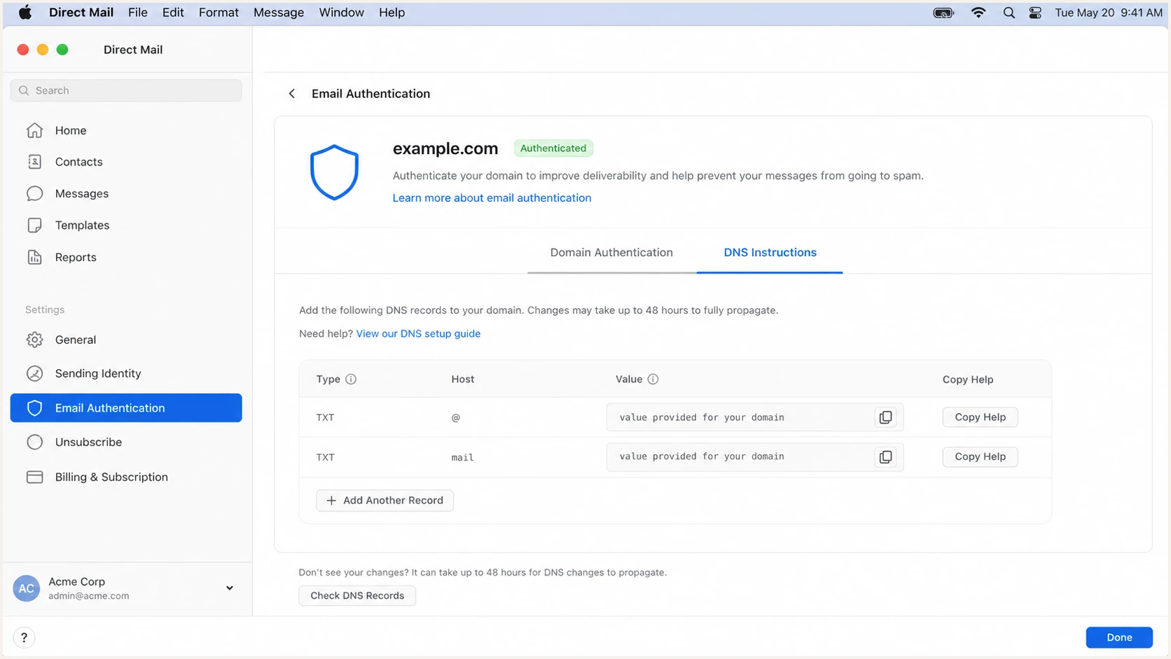
Task: Click the 'mail' host cell
Action: [x=462, y=457]
